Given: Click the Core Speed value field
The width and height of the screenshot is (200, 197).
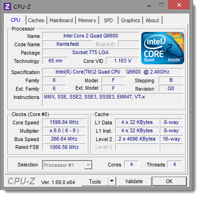Looking at the screenshot, I should pos(64,122).
